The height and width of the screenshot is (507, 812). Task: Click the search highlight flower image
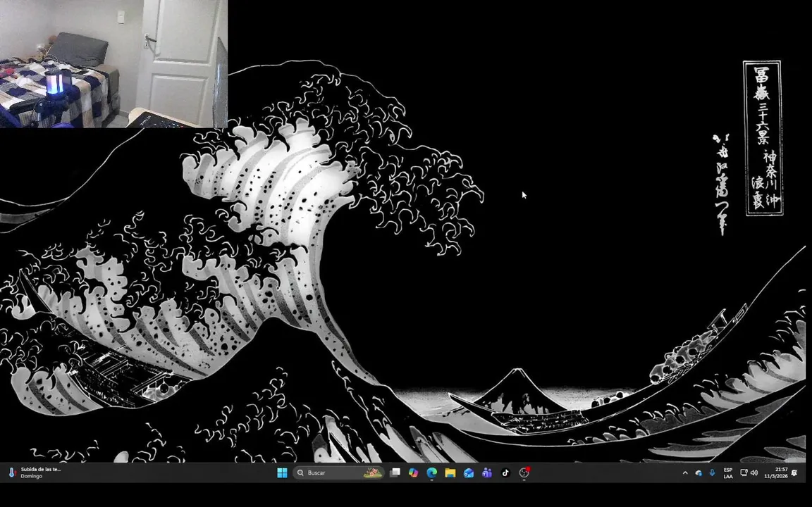pos(372,473)
